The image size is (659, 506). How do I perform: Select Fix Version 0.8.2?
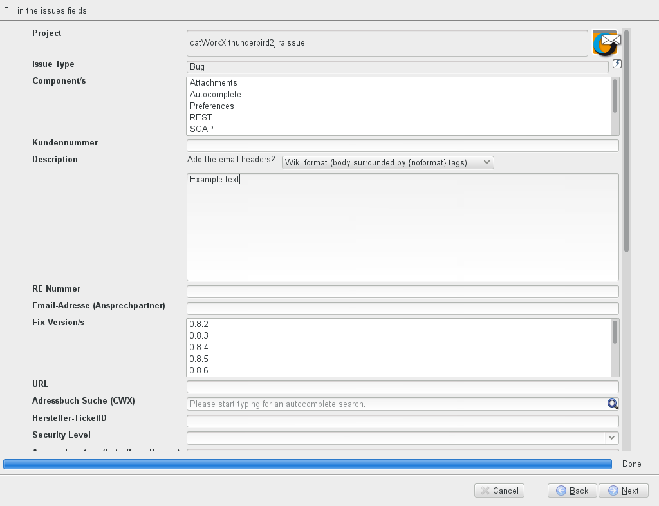coord(199,324)
